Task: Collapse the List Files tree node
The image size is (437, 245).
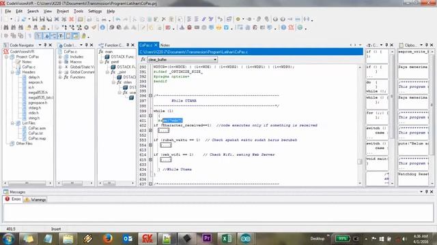Action: click(12, 123)
